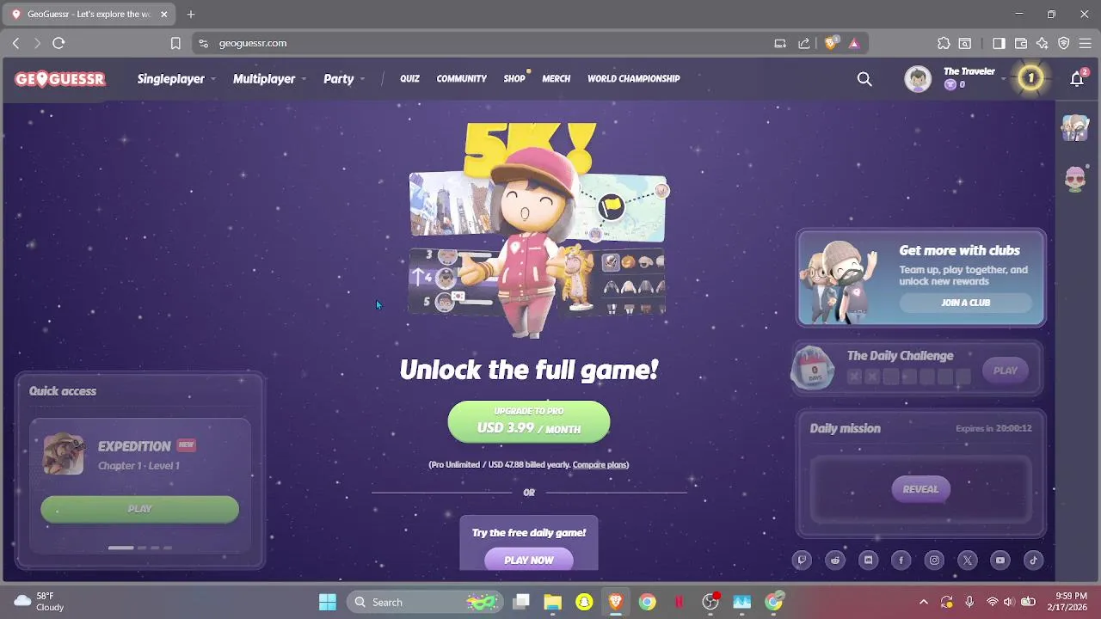1101x619 pixels.
Task: Click the top friend avatar in right sidebar
Action: (1075, 128)
